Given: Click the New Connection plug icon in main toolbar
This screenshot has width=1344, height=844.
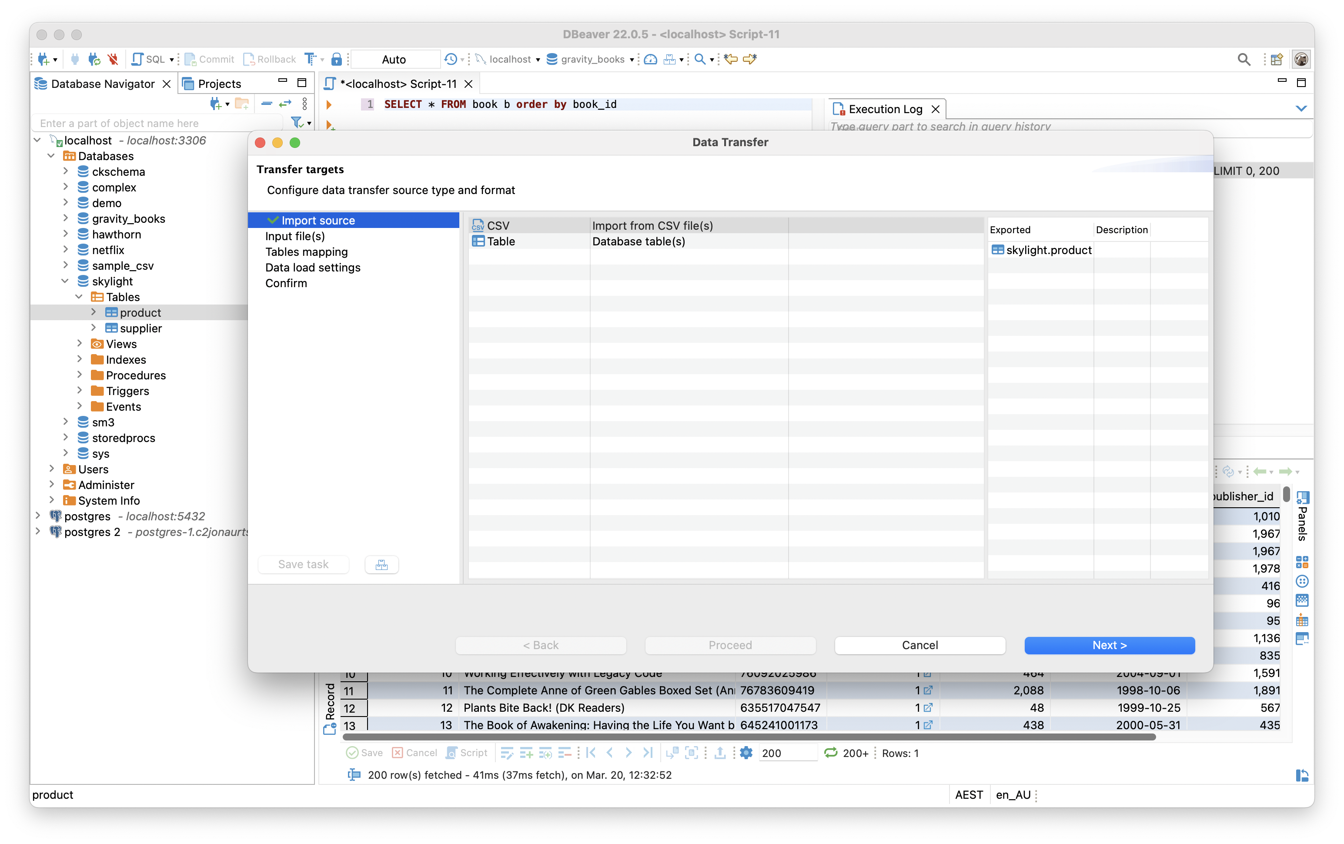Looking at the screenshot, I should (x=43, y=59).
